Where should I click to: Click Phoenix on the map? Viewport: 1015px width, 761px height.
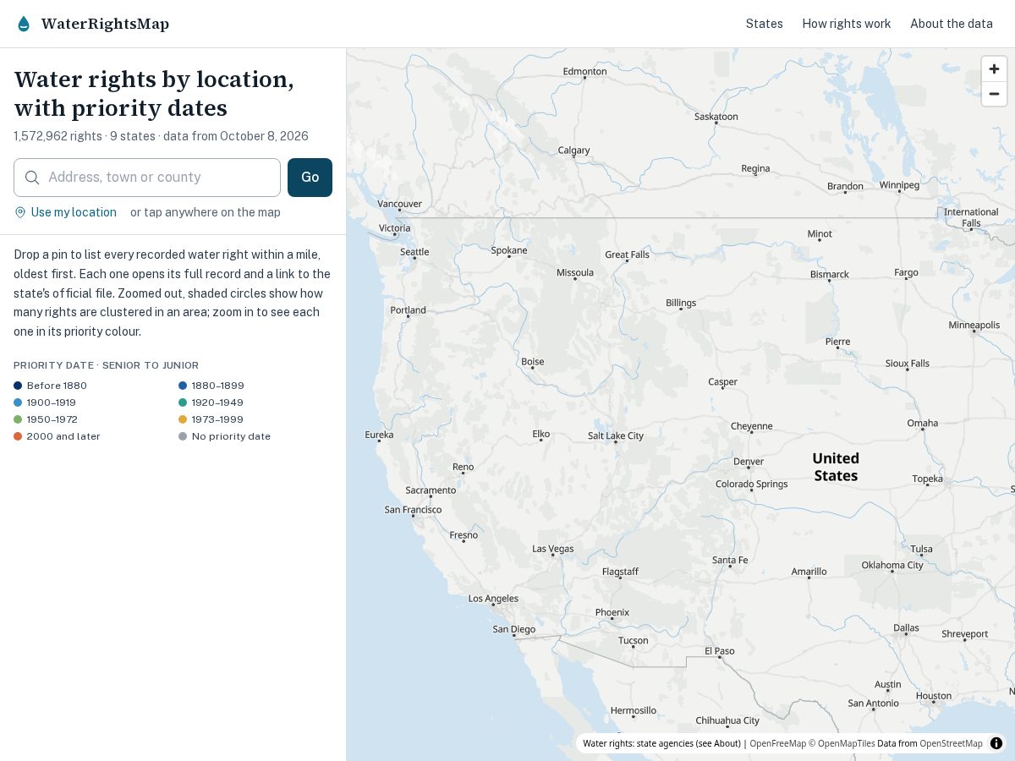612,612
